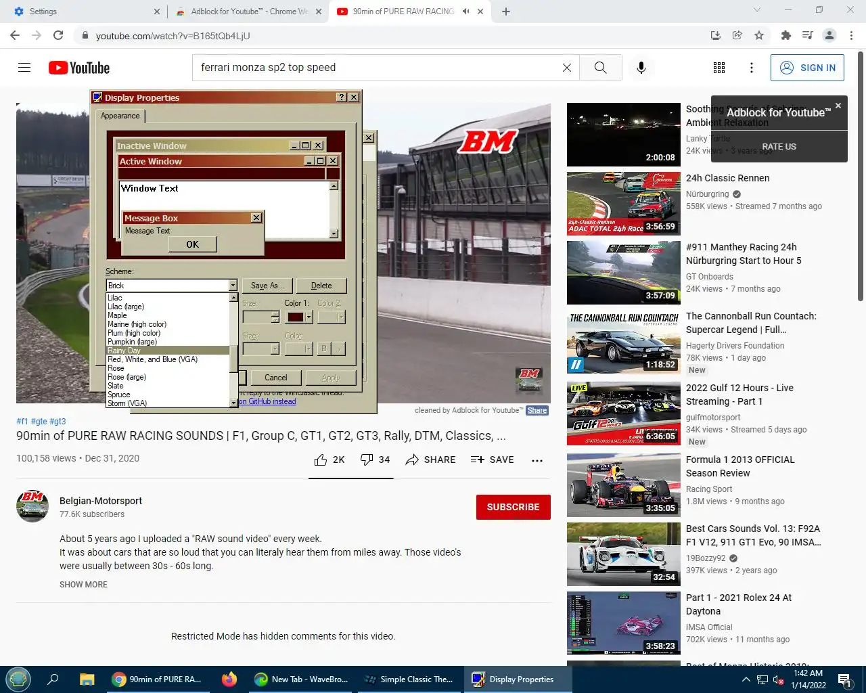Open Chrome three-dot menu
866x693 pixels.
(851, 35)
